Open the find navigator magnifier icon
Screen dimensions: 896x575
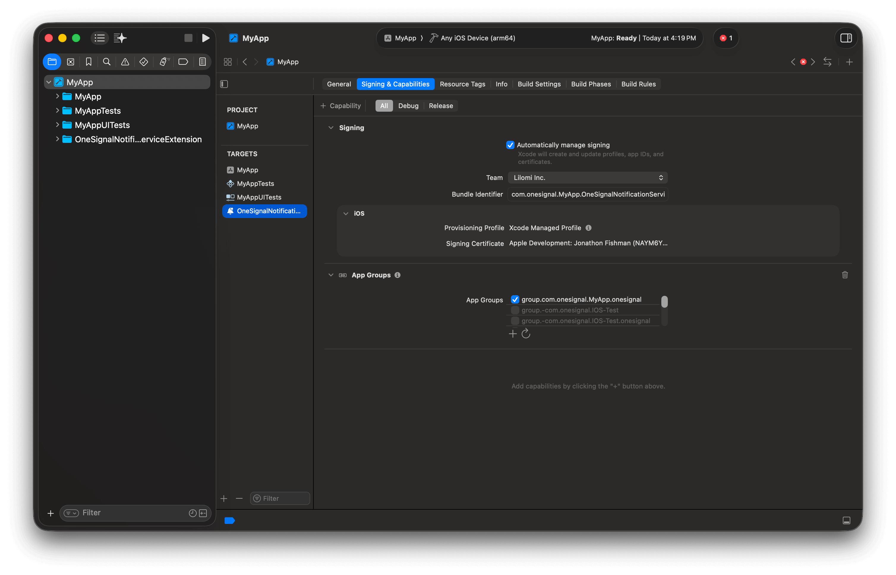tap(106, 62)
